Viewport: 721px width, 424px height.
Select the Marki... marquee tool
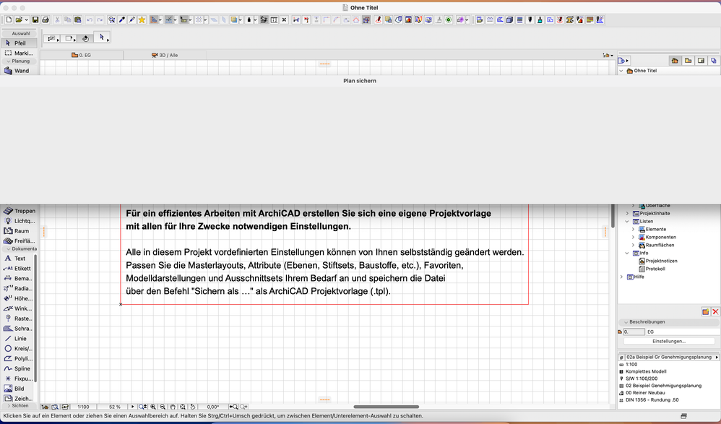click(x=20, y=53)
